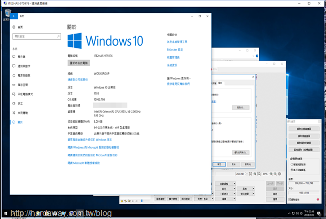
Task: Open the BitLocker 設定 link
Action: [x=175, y=50]
